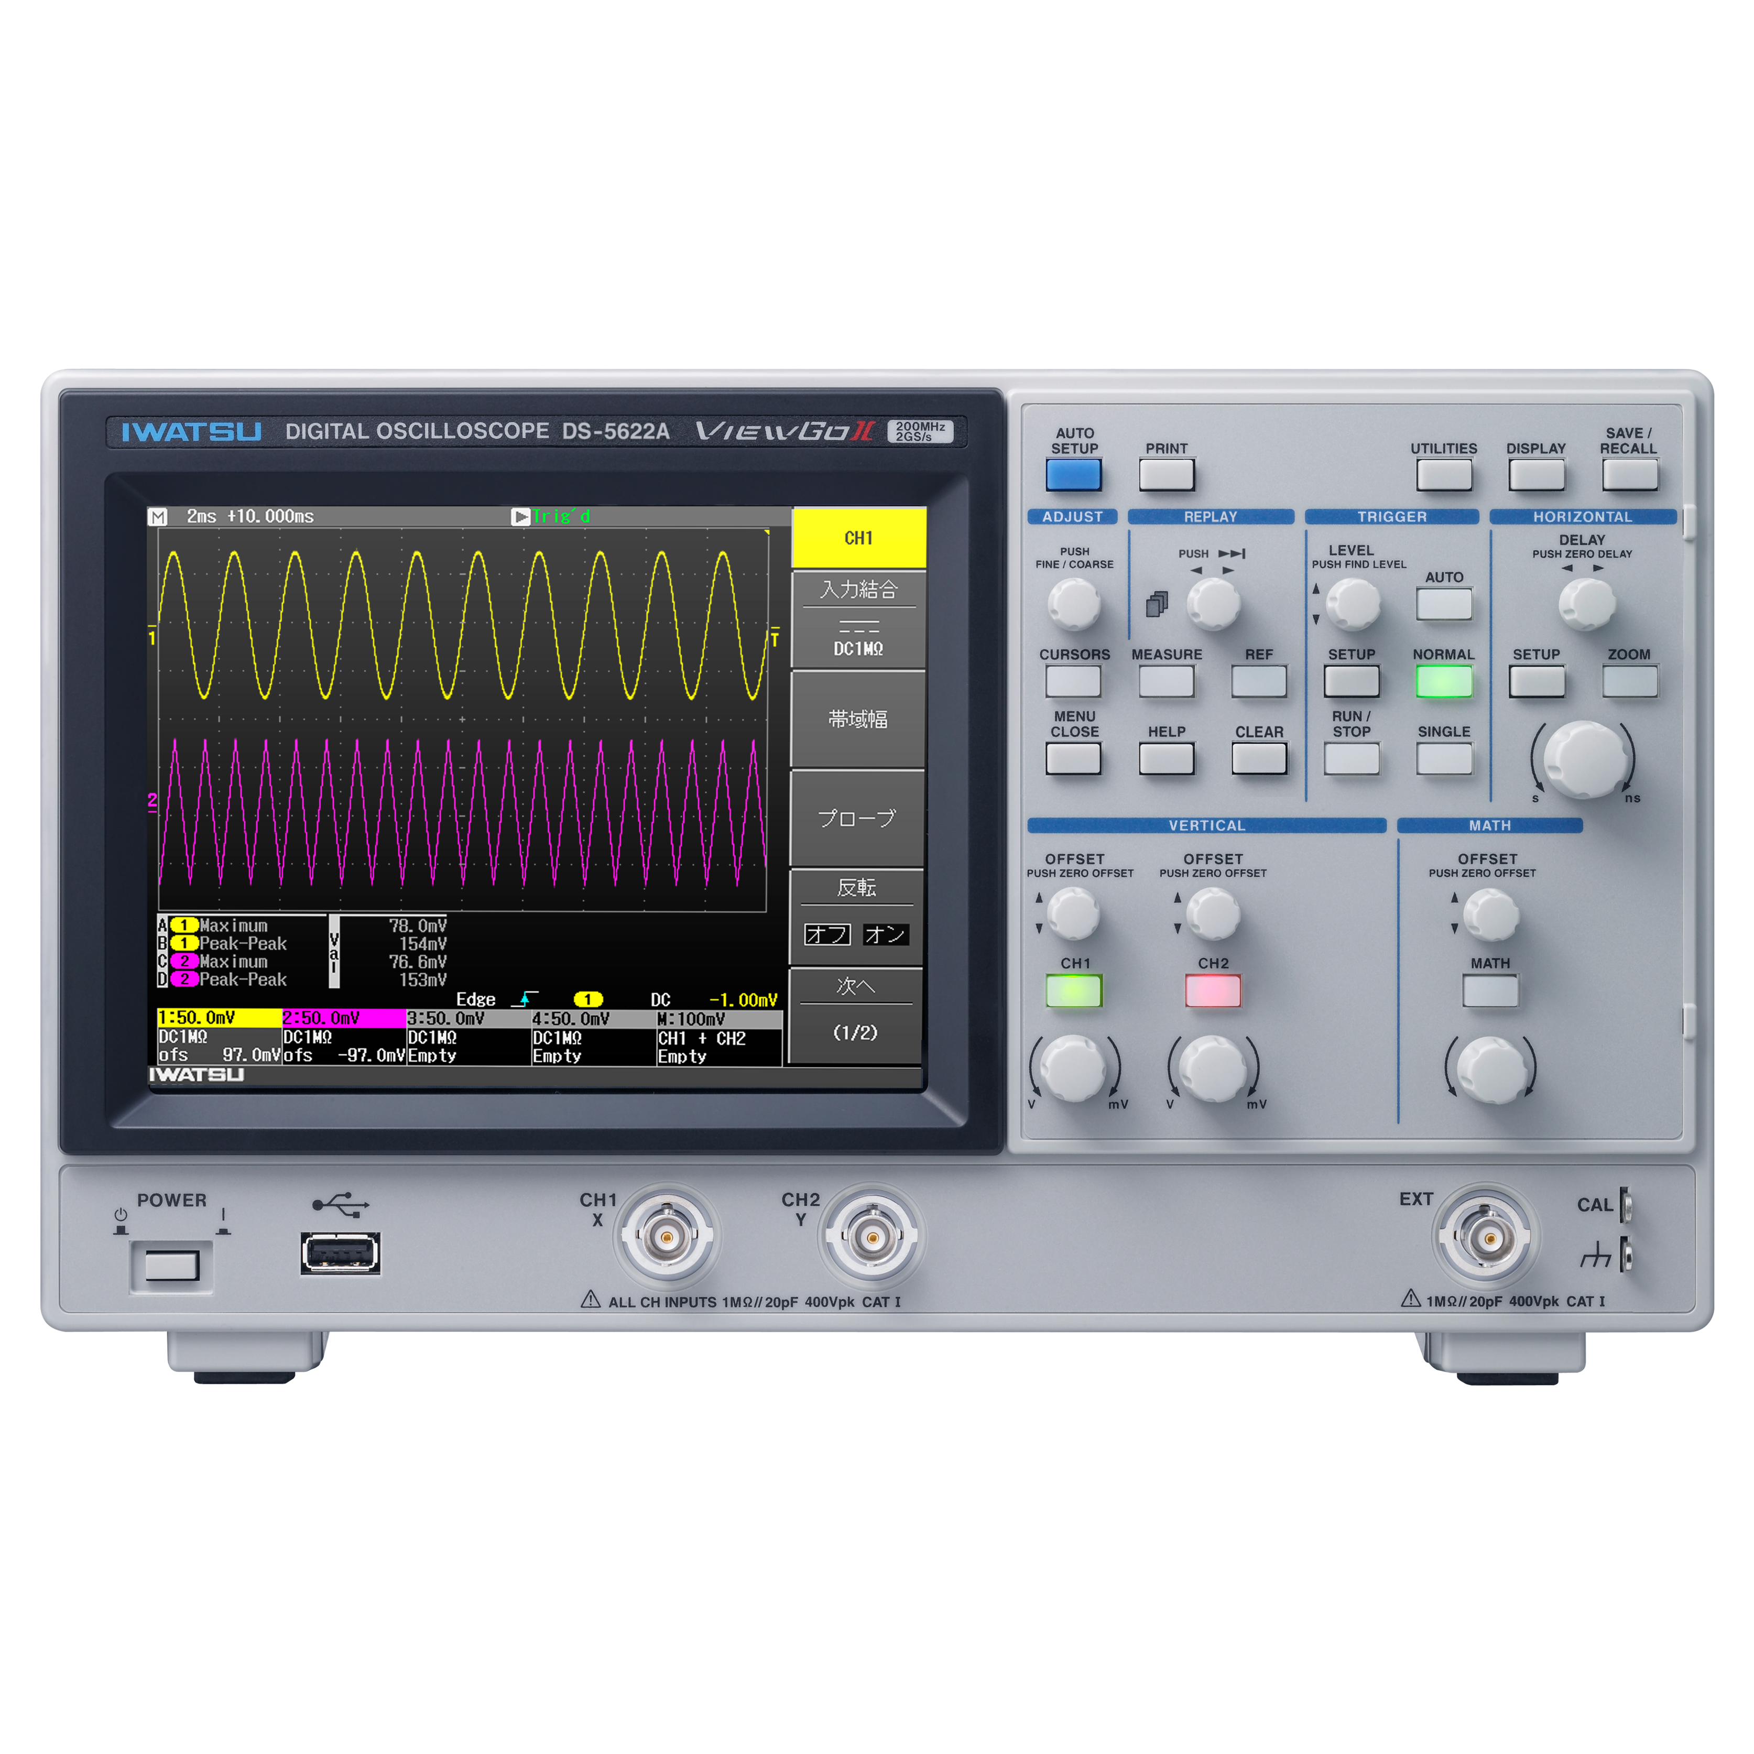Select the yellow CH1 menu header
The width and height of the screenshot is (1754, 1754).
859,538
